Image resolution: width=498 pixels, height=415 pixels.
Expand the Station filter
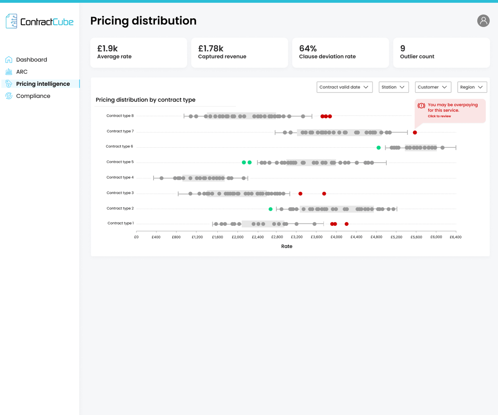click(x=393, y=87)
